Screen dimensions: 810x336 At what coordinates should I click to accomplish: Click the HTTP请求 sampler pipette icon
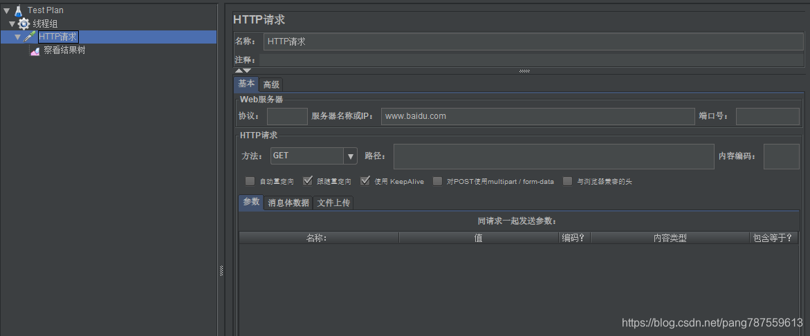coord(30,37)
